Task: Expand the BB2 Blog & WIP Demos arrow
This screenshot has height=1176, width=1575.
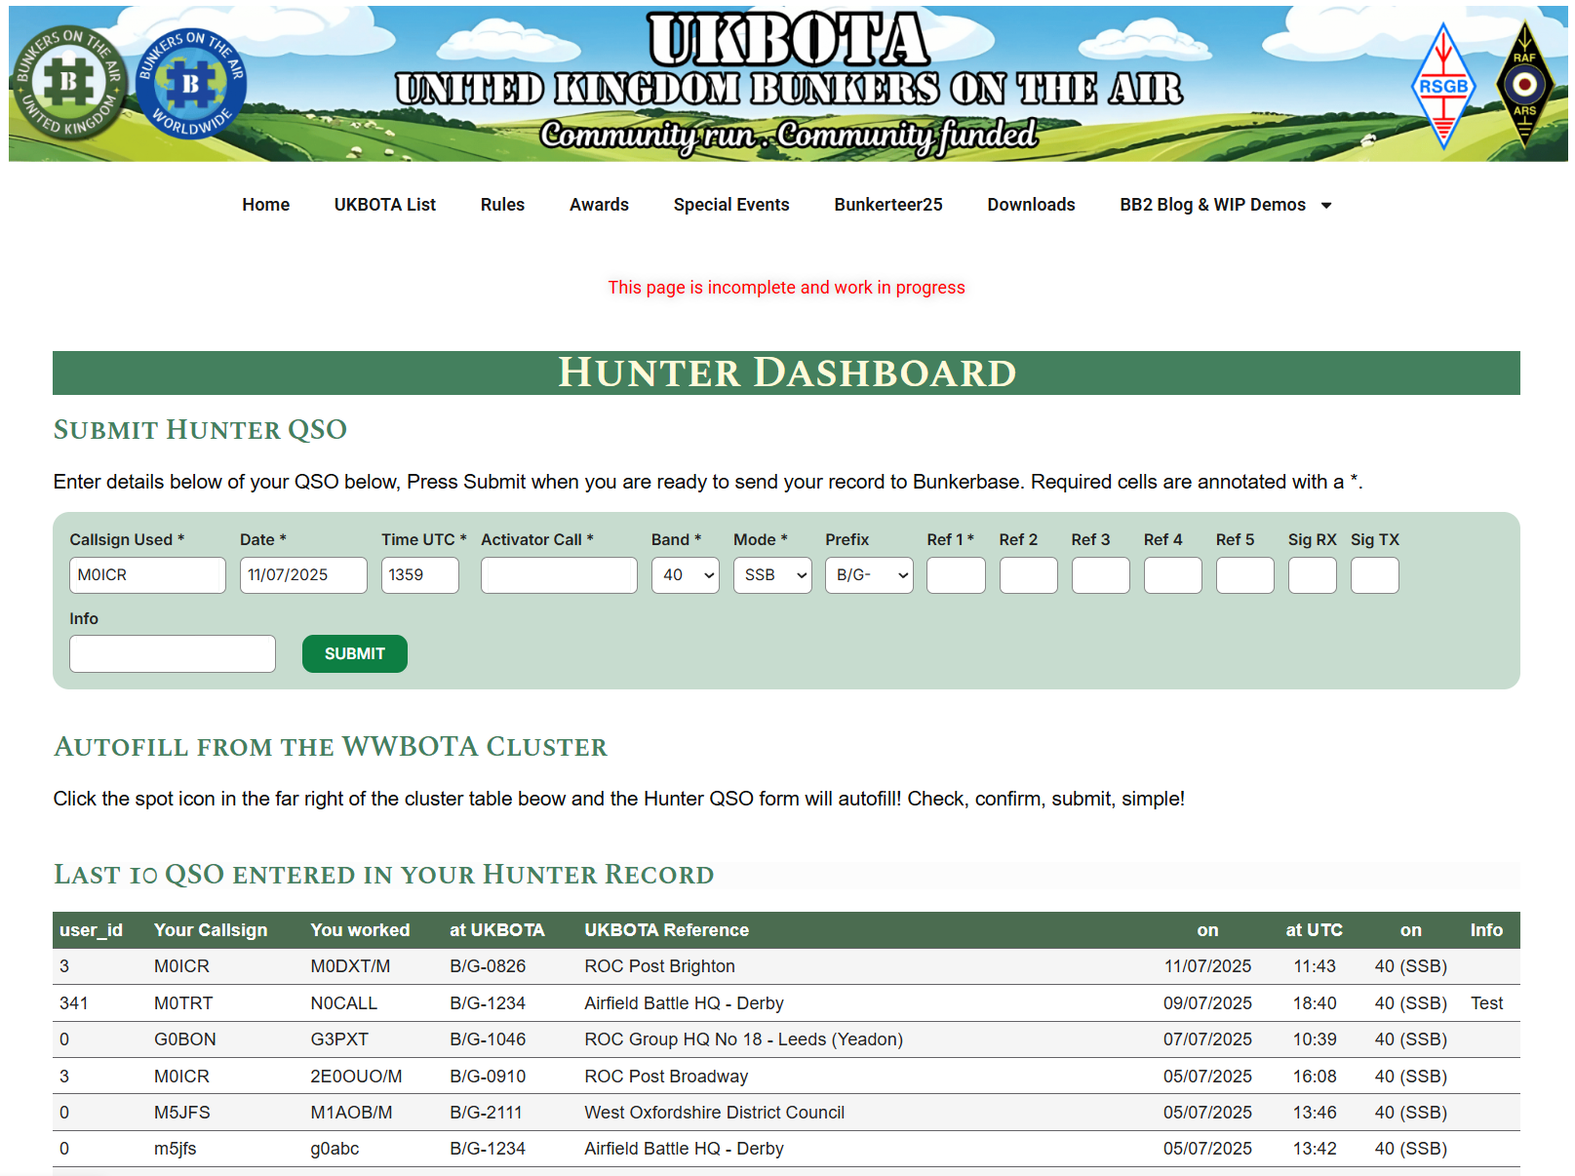Action: coord(1326,205)
